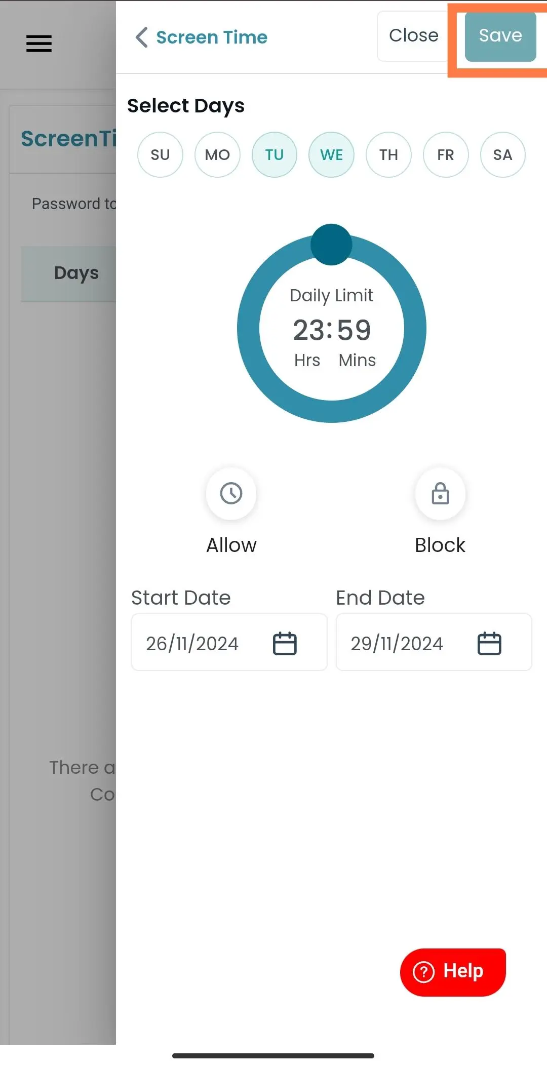The height and width of the screenshot is (1067, 547).
Task: Click the Help question mark button
Action: 453,972
